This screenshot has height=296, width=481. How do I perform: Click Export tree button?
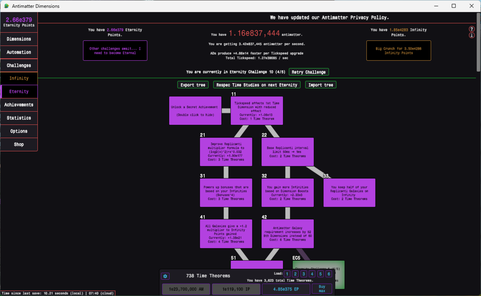click(193, 85)
